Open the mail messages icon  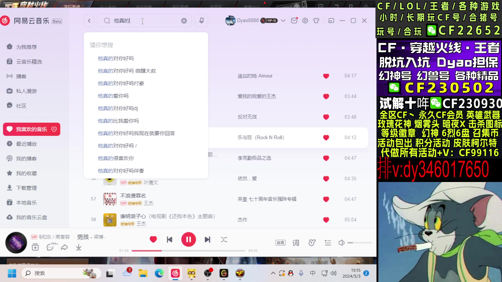tap(294, 21)
